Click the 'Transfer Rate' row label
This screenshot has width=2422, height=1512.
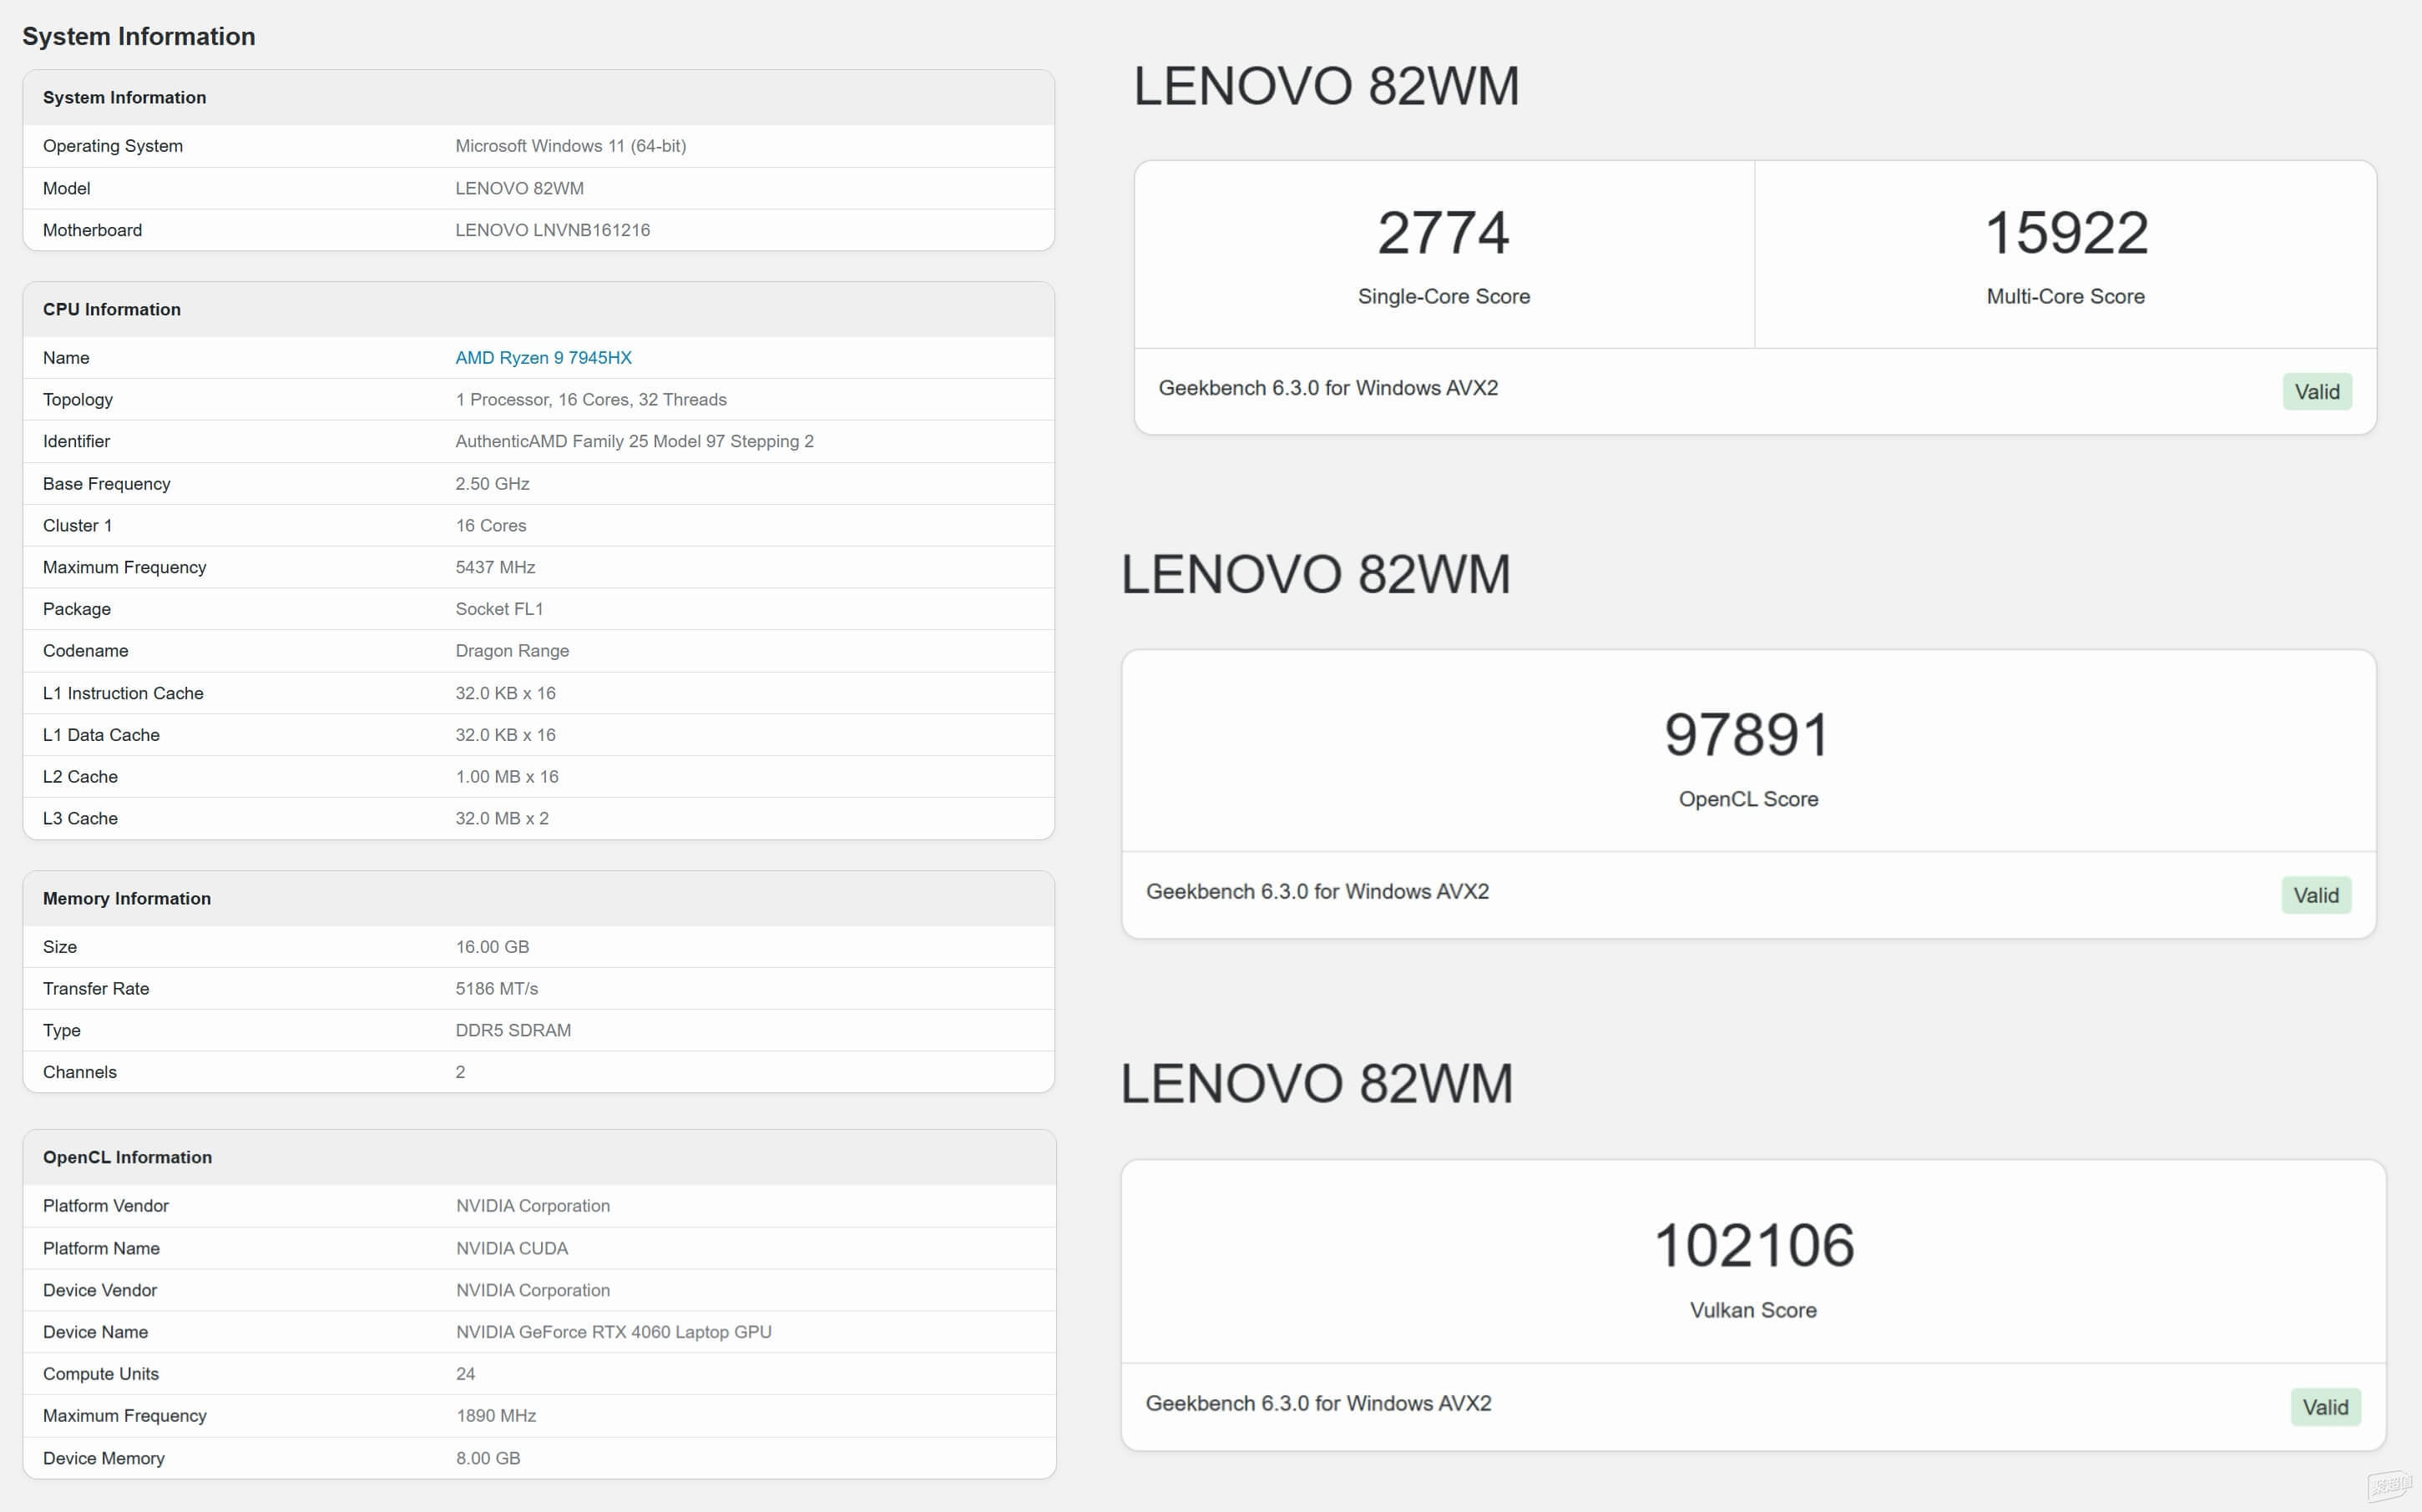click(x=95, y=988)
